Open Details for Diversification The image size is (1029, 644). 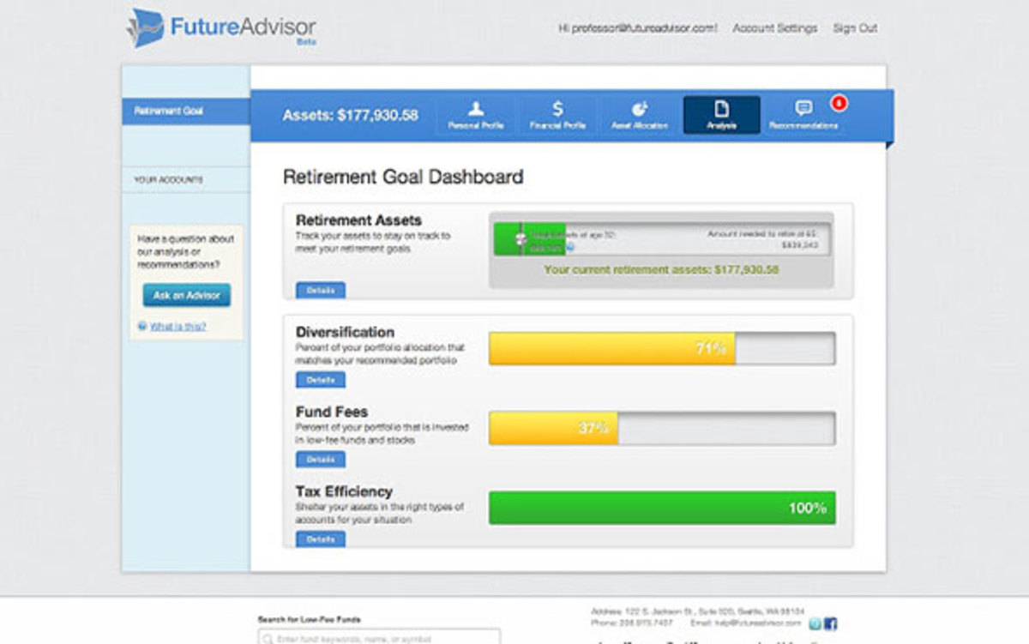321,379
